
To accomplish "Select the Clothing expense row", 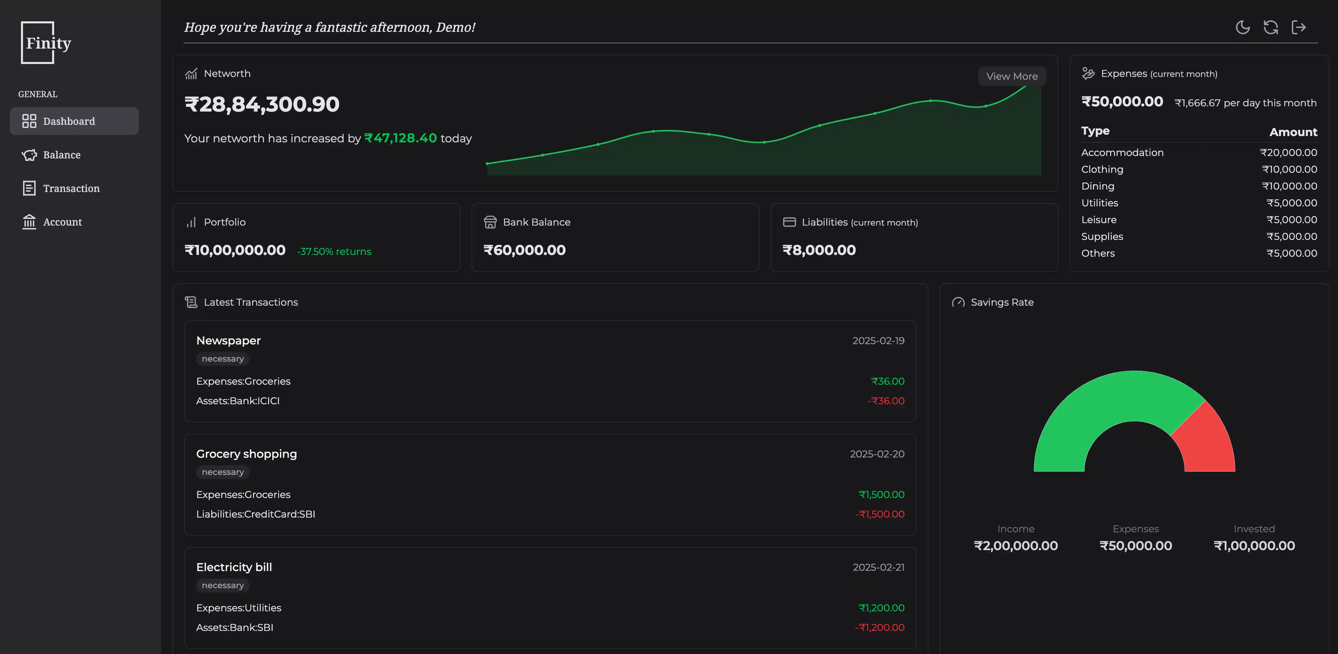I will pyautogui.click(x=1199, y=170).
